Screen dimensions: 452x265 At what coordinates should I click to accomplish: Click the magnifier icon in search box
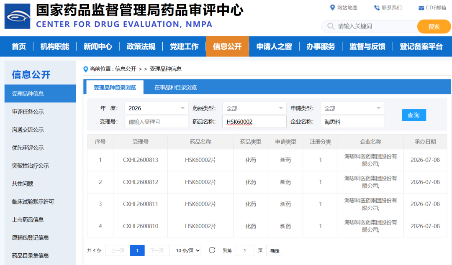(x=331, y=26)
